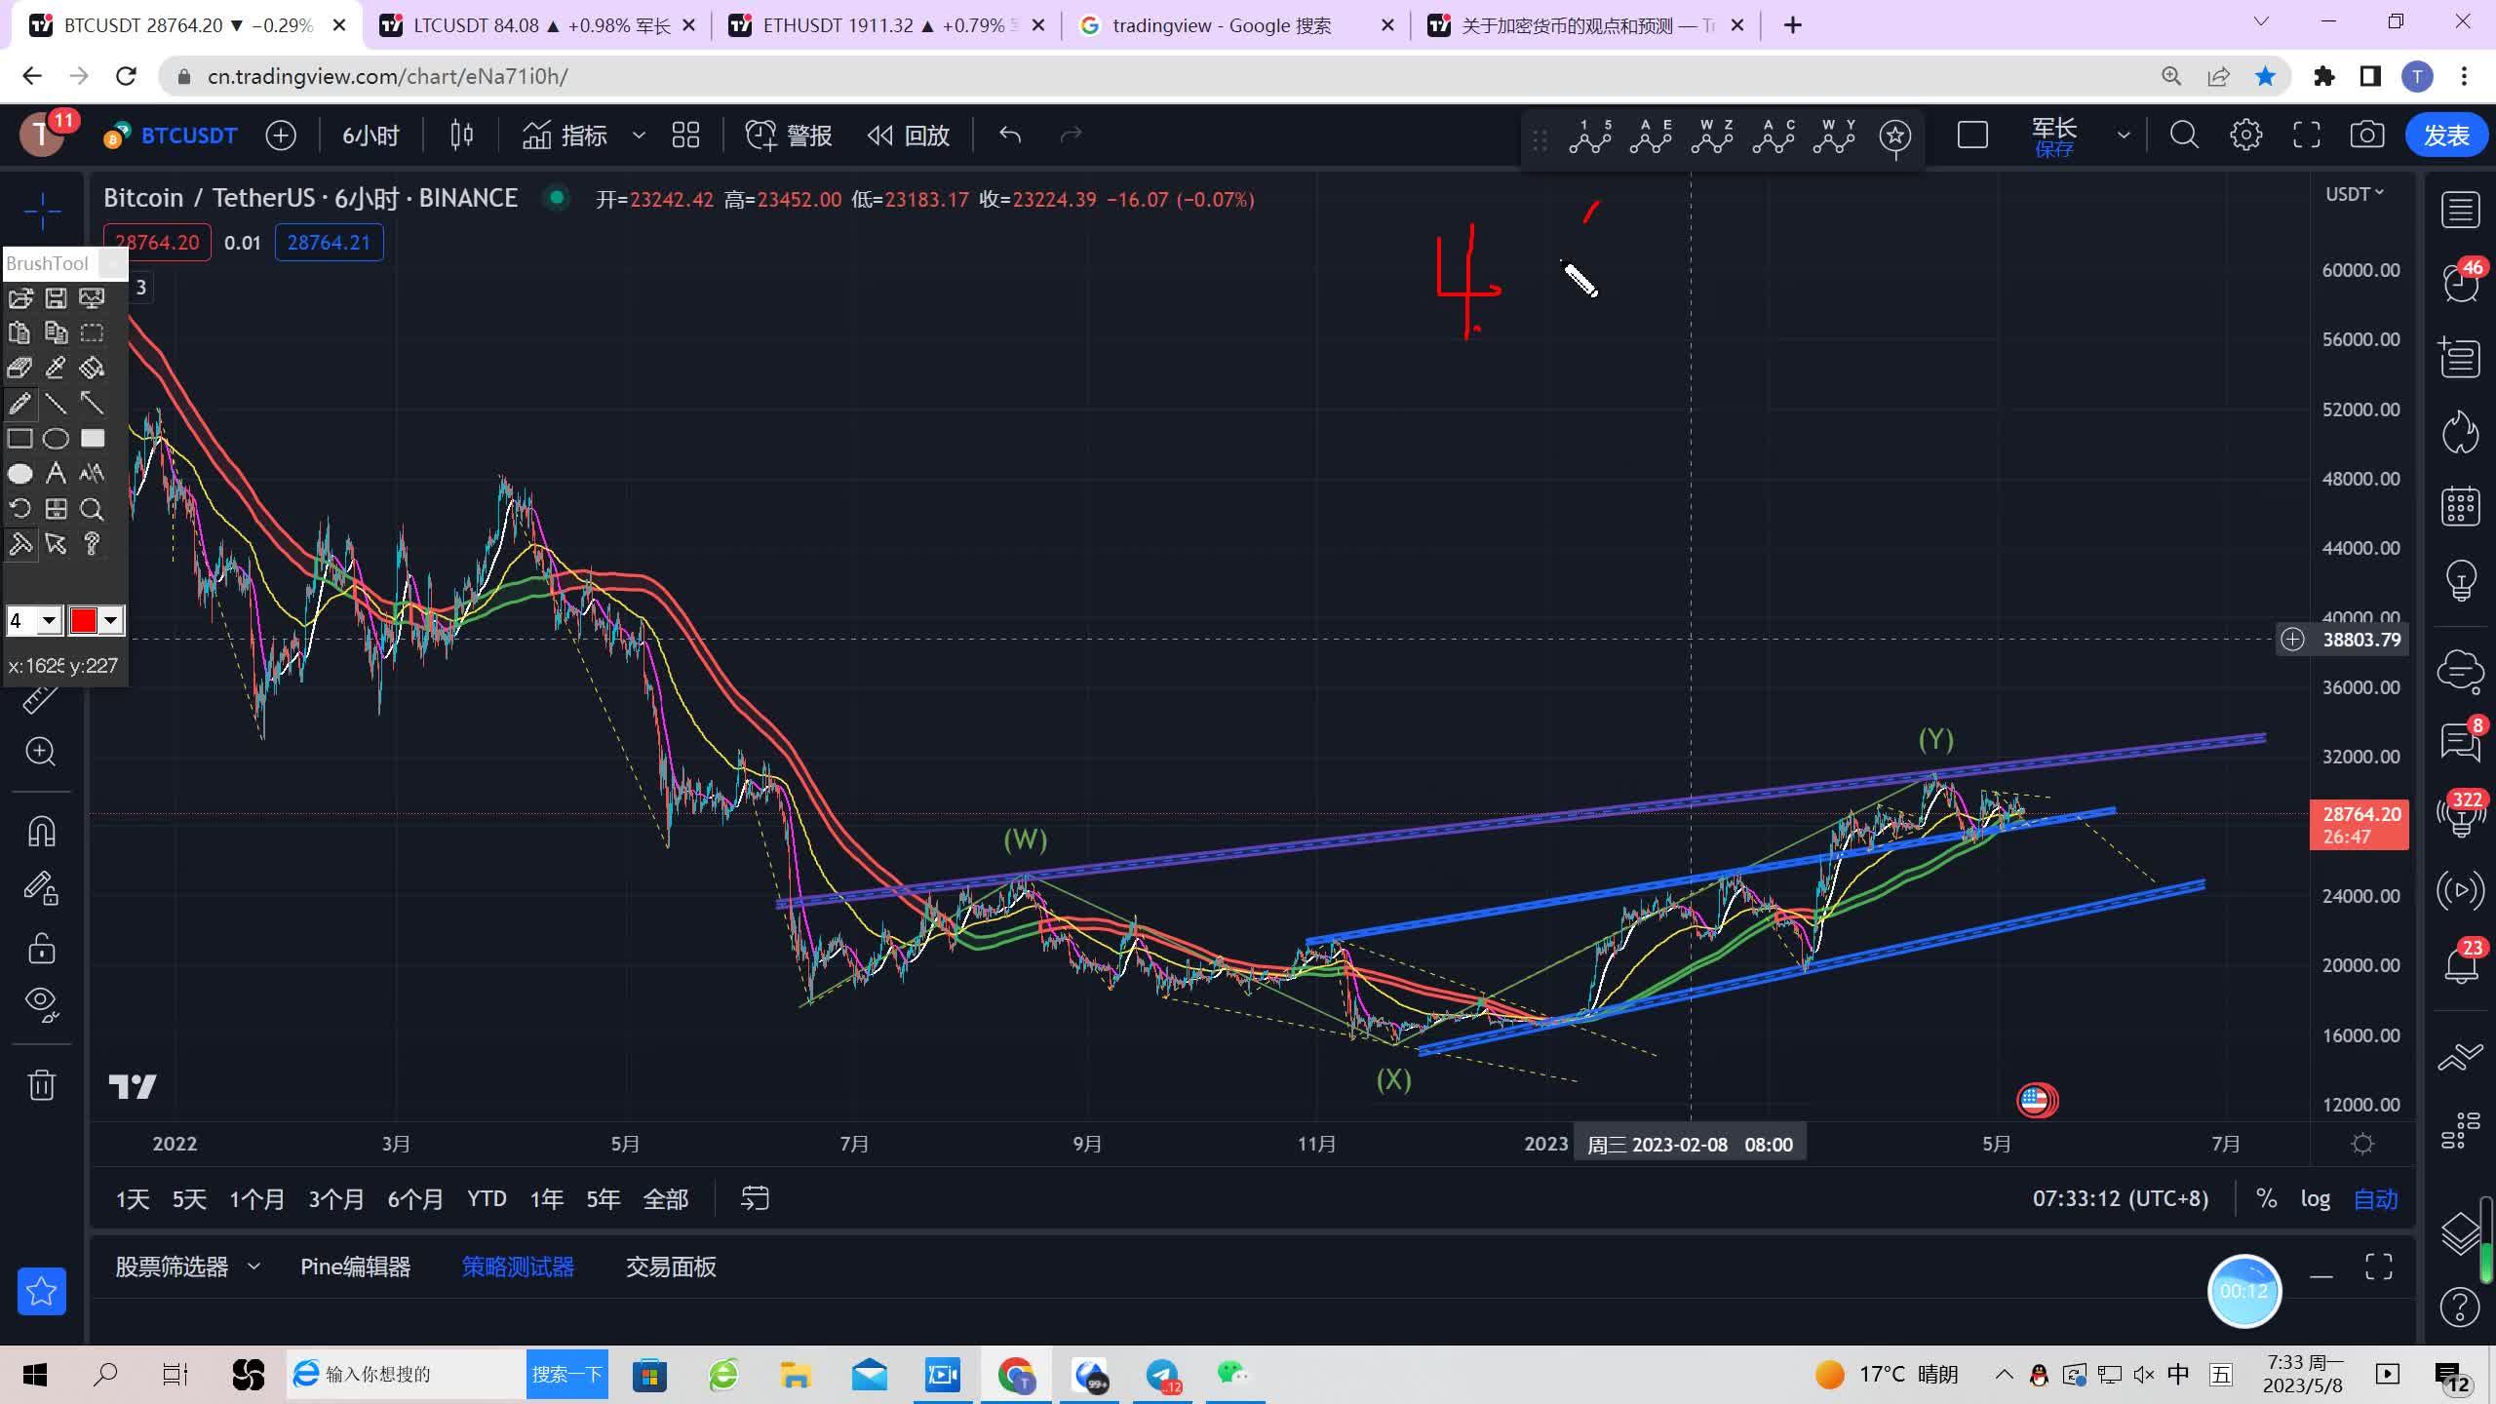Open the USDT currency dropdown
Screen dimensions: 2496x1404
(2355, 194)
